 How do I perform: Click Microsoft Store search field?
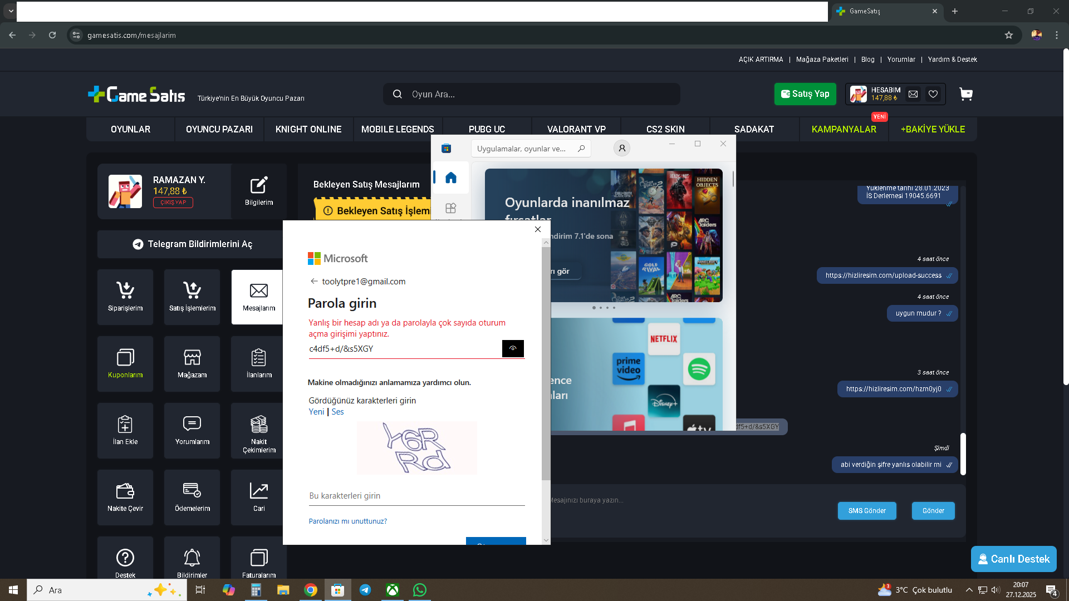pyautogui.click(x=531, y=149)
